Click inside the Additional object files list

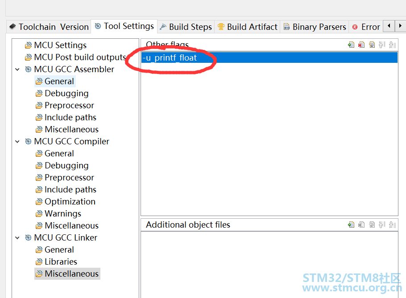tap(269, 265)
